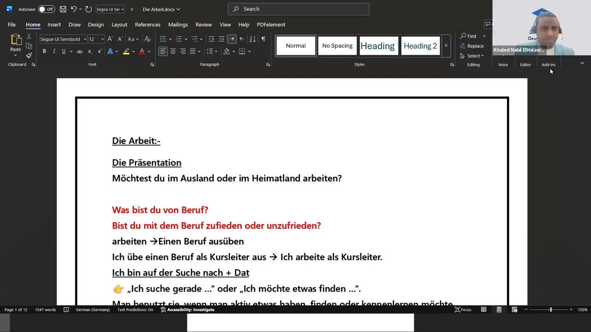Open Accessibility: Investigate in status bar
The width and height of the screenshot is (591, 332).
(187, 310)
